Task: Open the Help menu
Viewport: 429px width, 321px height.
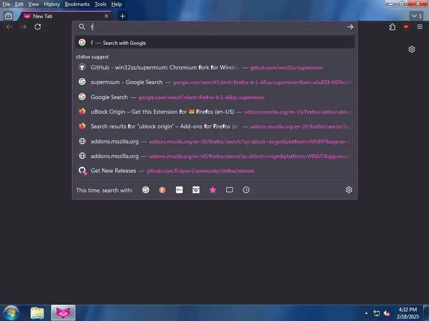Action: pyautogui.click(x=116, y=4)
